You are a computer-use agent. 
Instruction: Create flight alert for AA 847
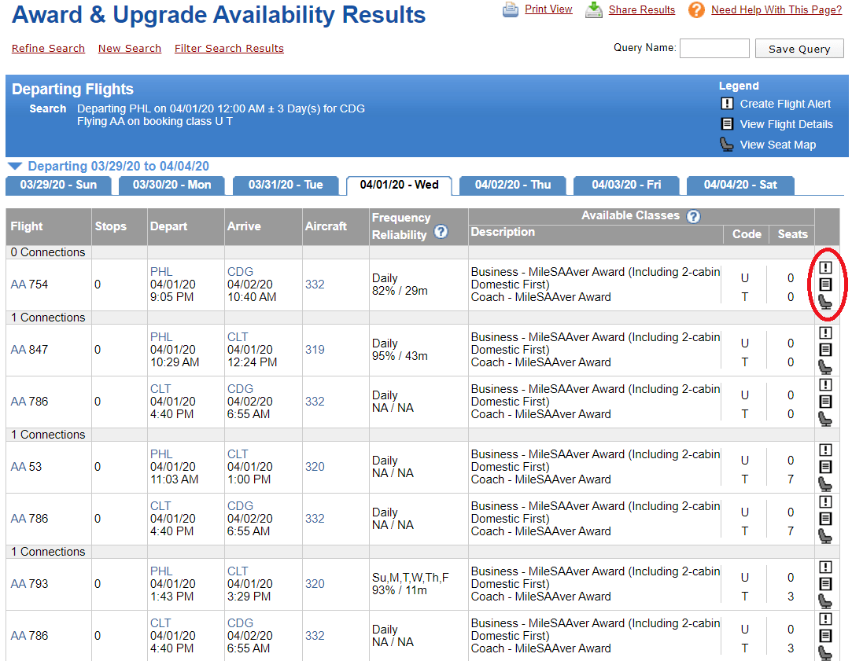click(x=825, y=332)
